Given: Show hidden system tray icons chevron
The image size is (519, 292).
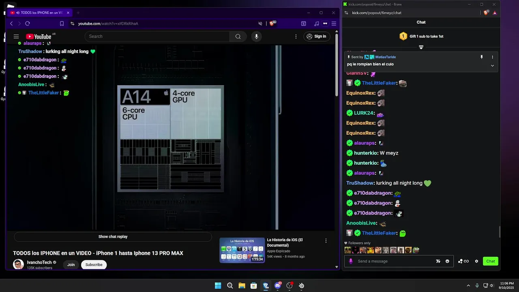Looking at the screenshot, I should pos(468,286).
